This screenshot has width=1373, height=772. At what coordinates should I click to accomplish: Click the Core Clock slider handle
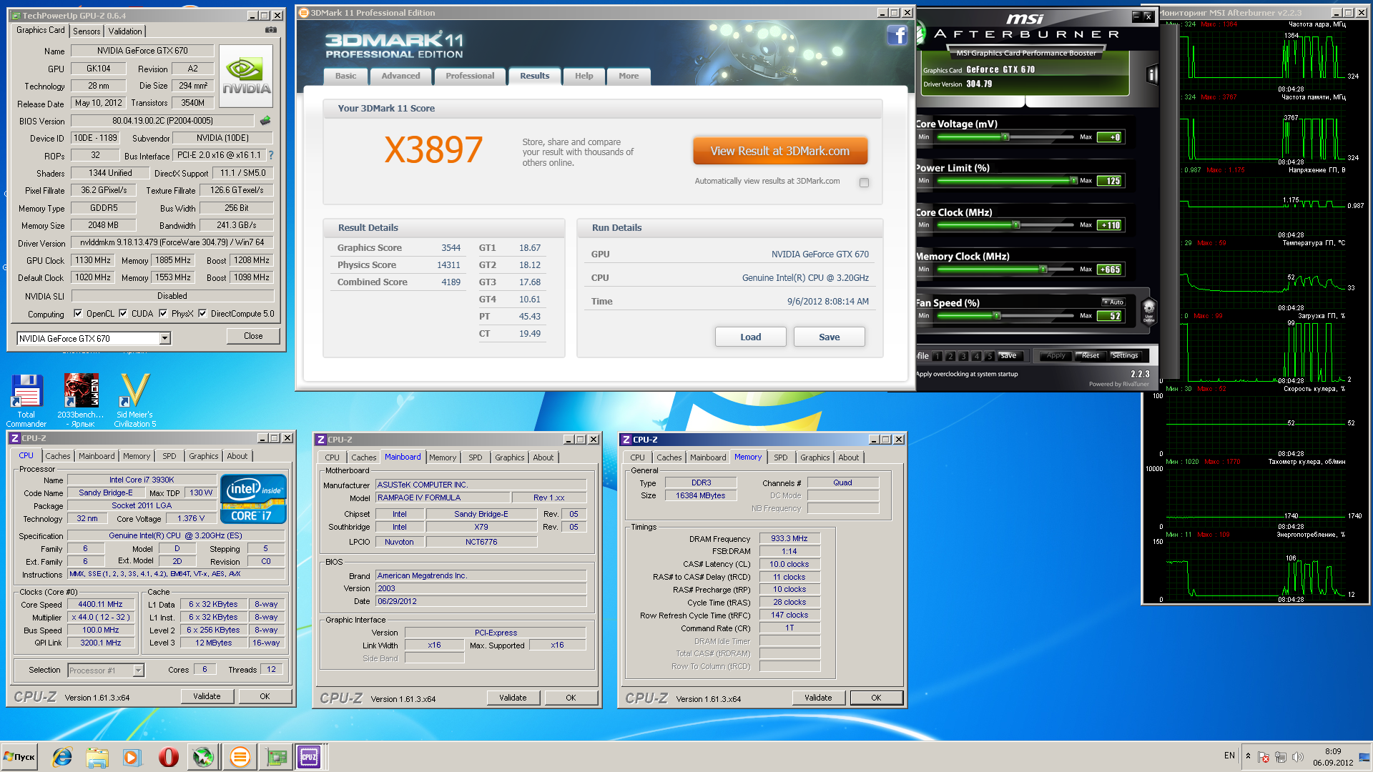pyautogui.click(x=1016, y=225)
